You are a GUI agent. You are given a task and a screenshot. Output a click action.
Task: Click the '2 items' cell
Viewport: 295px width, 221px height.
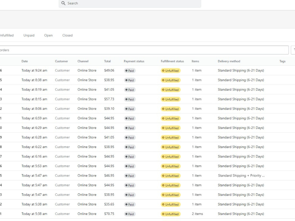197,214
